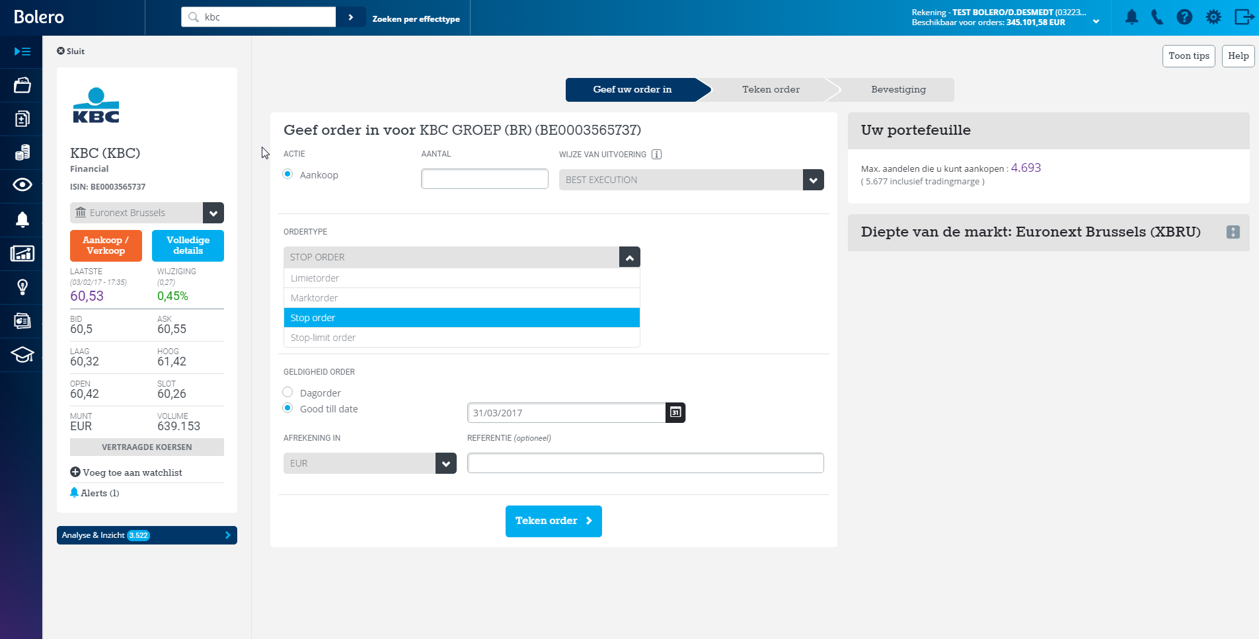Open the calendar date picker icon
Screen dimensions: 1259x639
tap(675, 412)
